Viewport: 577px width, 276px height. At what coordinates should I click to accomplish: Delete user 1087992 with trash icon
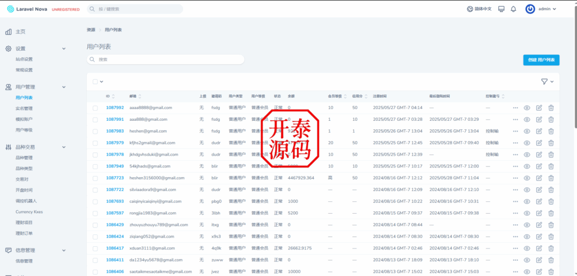(x=551, y=108)
